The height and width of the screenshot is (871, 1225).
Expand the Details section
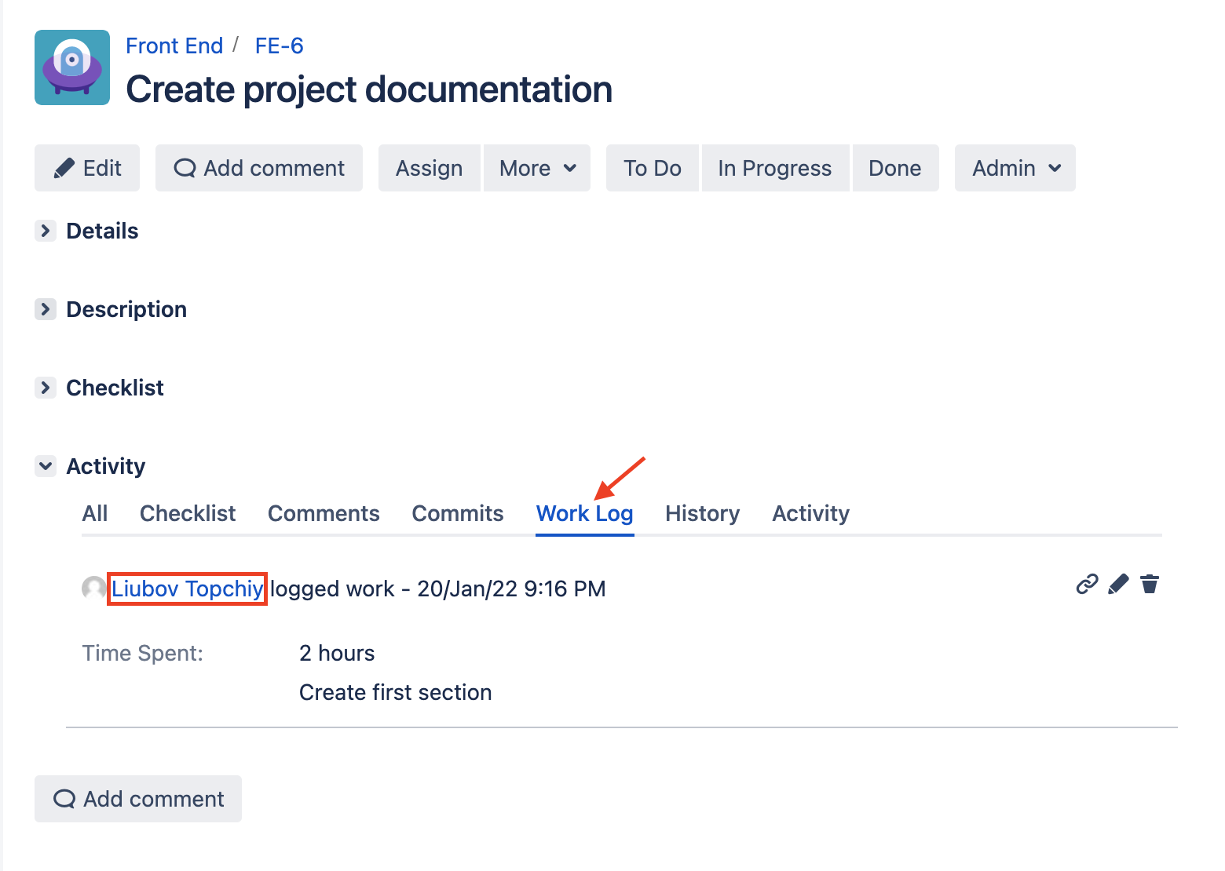click(46, 231)
